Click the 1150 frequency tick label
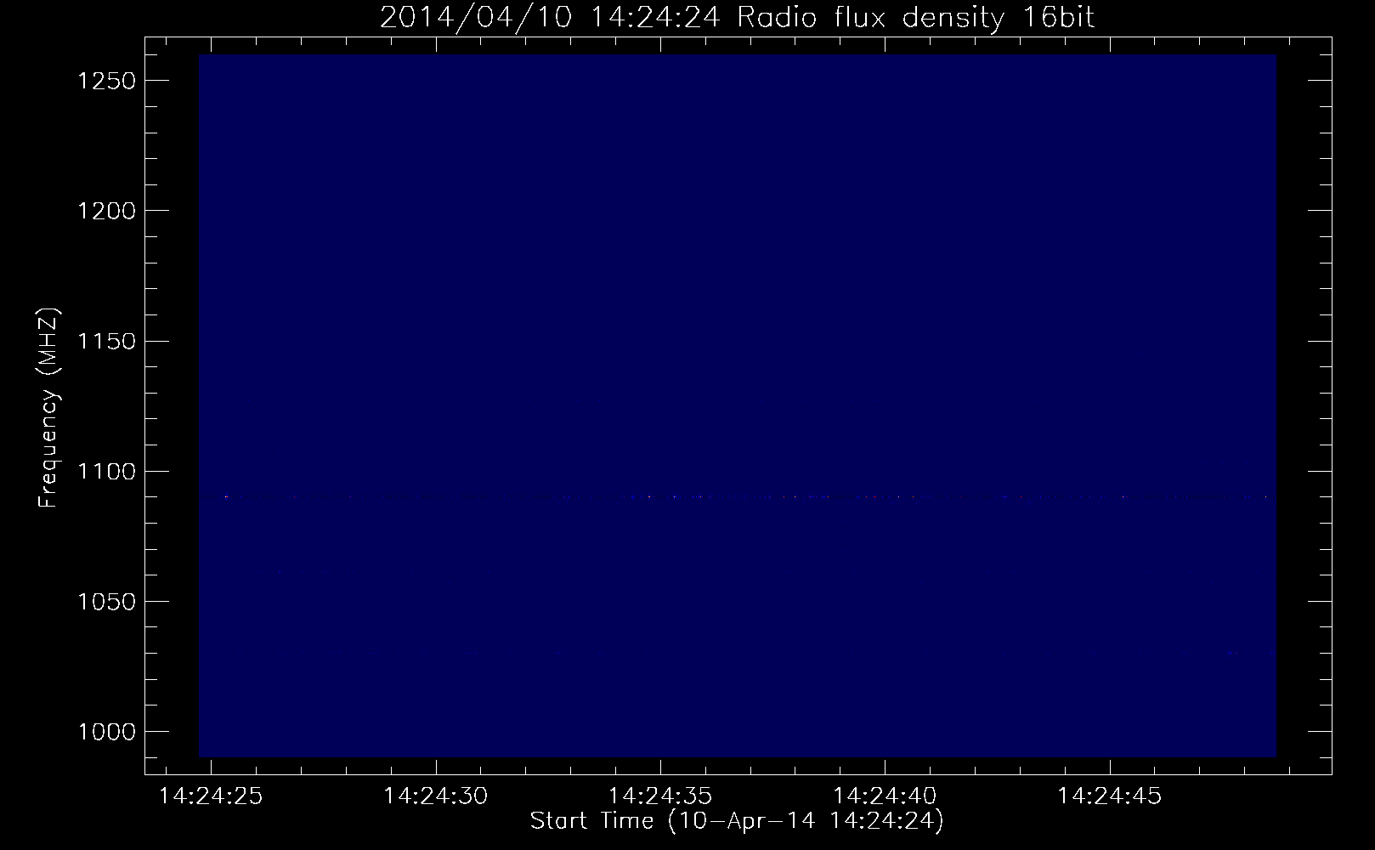The height and width of the screenshot is (850, 1375). 106,341
